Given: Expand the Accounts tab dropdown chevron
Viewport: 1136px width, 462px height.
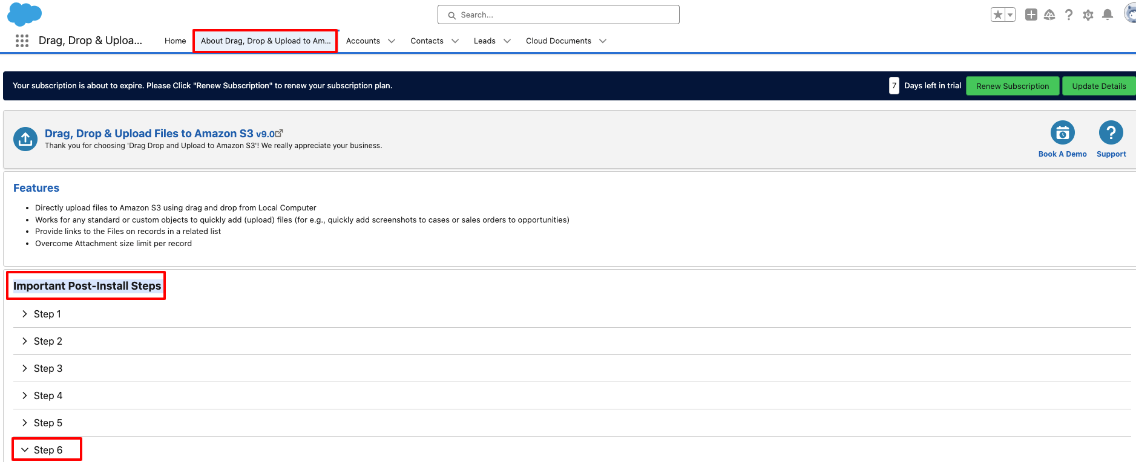Looking at the screenshot, I should [x=392, y=41].
